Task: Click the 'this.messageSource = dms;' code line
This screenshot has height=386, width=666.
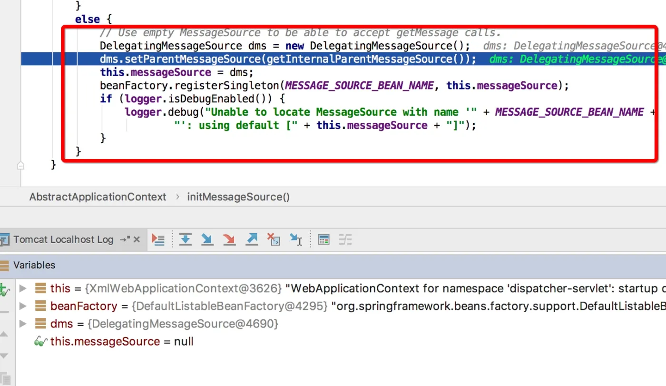Action: click(177, 72)
